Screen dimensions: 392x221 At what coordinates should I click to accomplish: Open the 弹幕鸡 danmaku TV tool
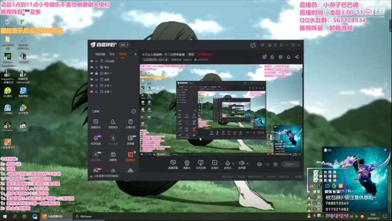tap(113, 156)
